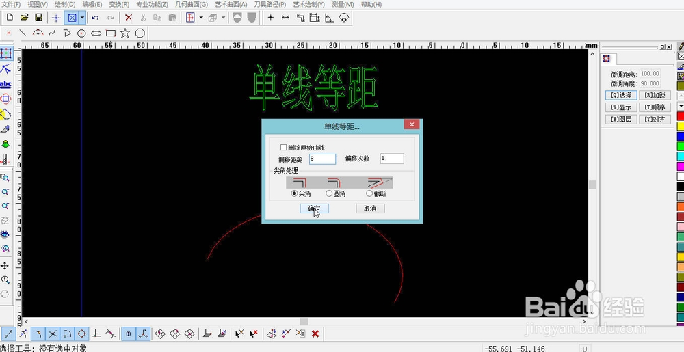The width and height of the screenshot is (684, 352).
Task: Click the Undo arrow icon
Action: (x=96, y=18)
